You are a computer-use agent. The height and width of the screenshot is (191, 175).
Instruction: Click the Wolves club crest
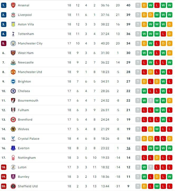pos(13,129)
